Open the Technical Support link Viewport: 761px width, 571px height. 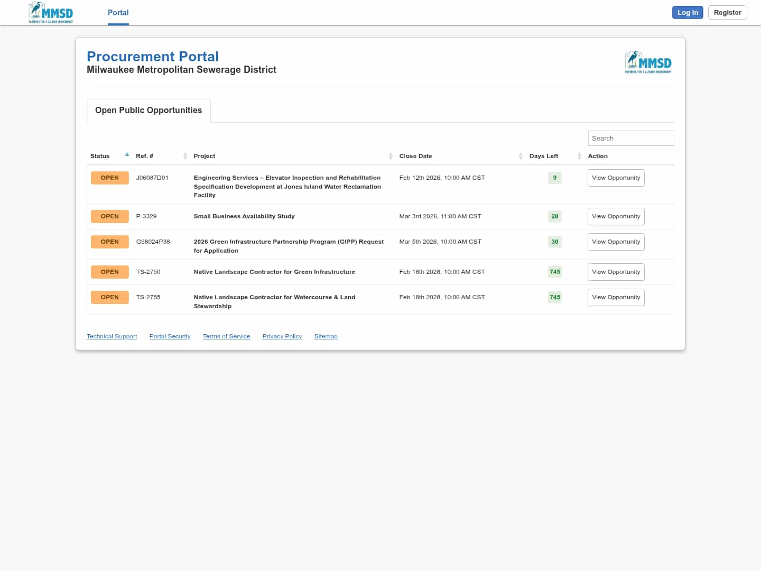coord(112,337)
